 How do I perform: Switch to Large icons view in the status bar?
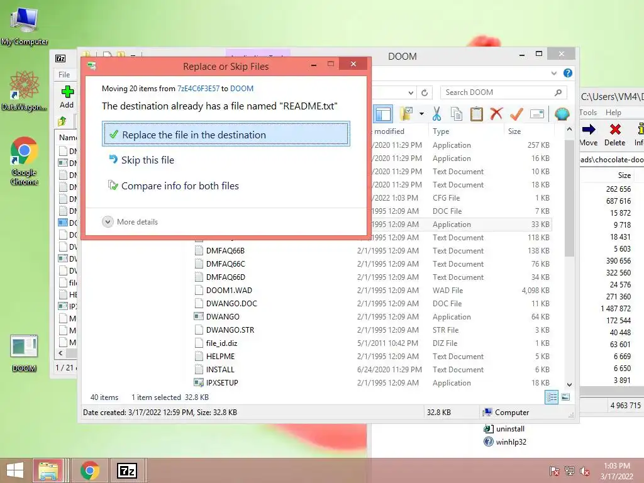(x=565, y=397)
